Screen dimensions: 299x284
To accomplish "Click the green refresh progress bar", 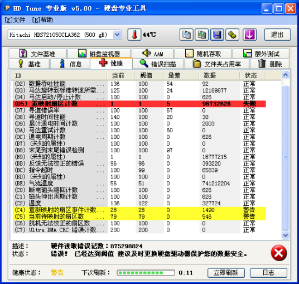I will (146, 273).
